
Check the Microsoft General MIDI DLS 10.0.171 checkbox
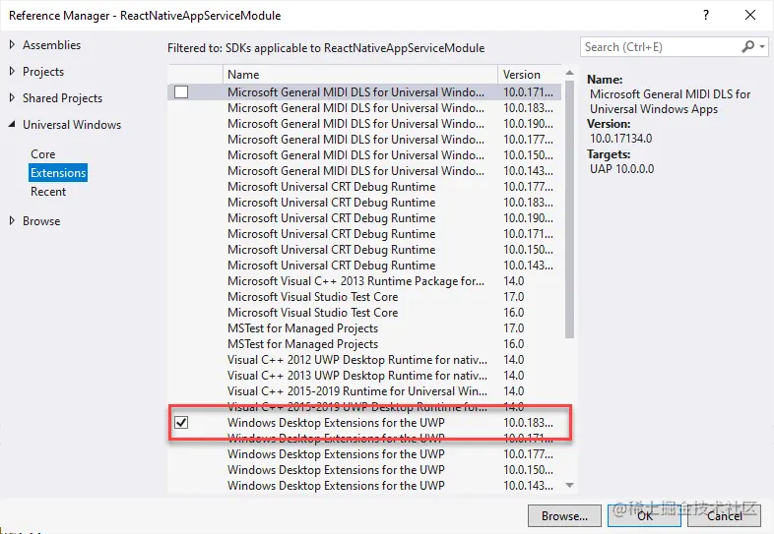pos(181,92)
